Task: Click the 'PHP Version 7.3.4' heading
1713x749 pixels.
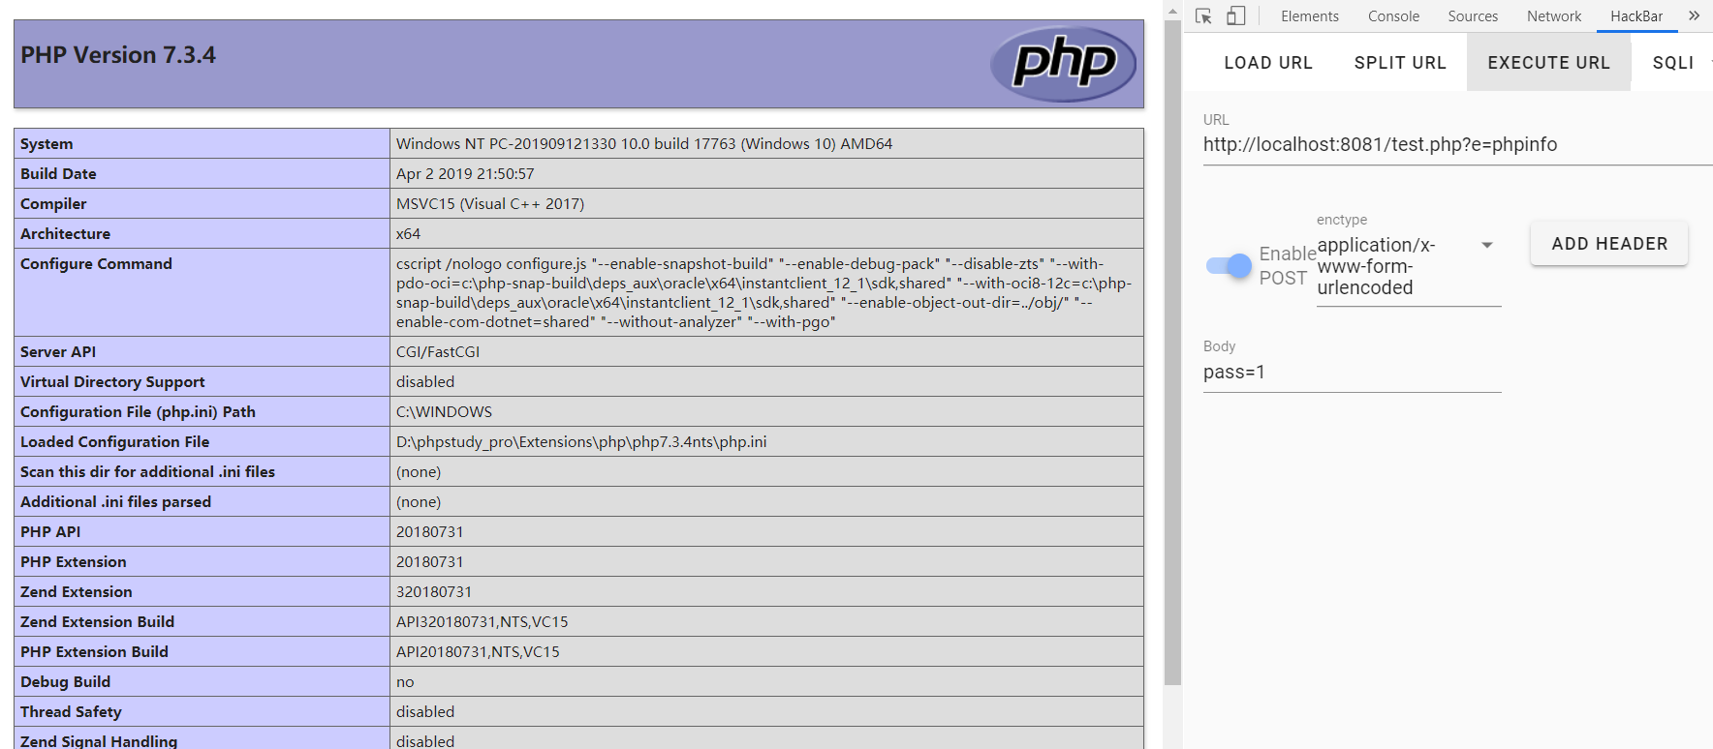Action: [x=118, y=55]
